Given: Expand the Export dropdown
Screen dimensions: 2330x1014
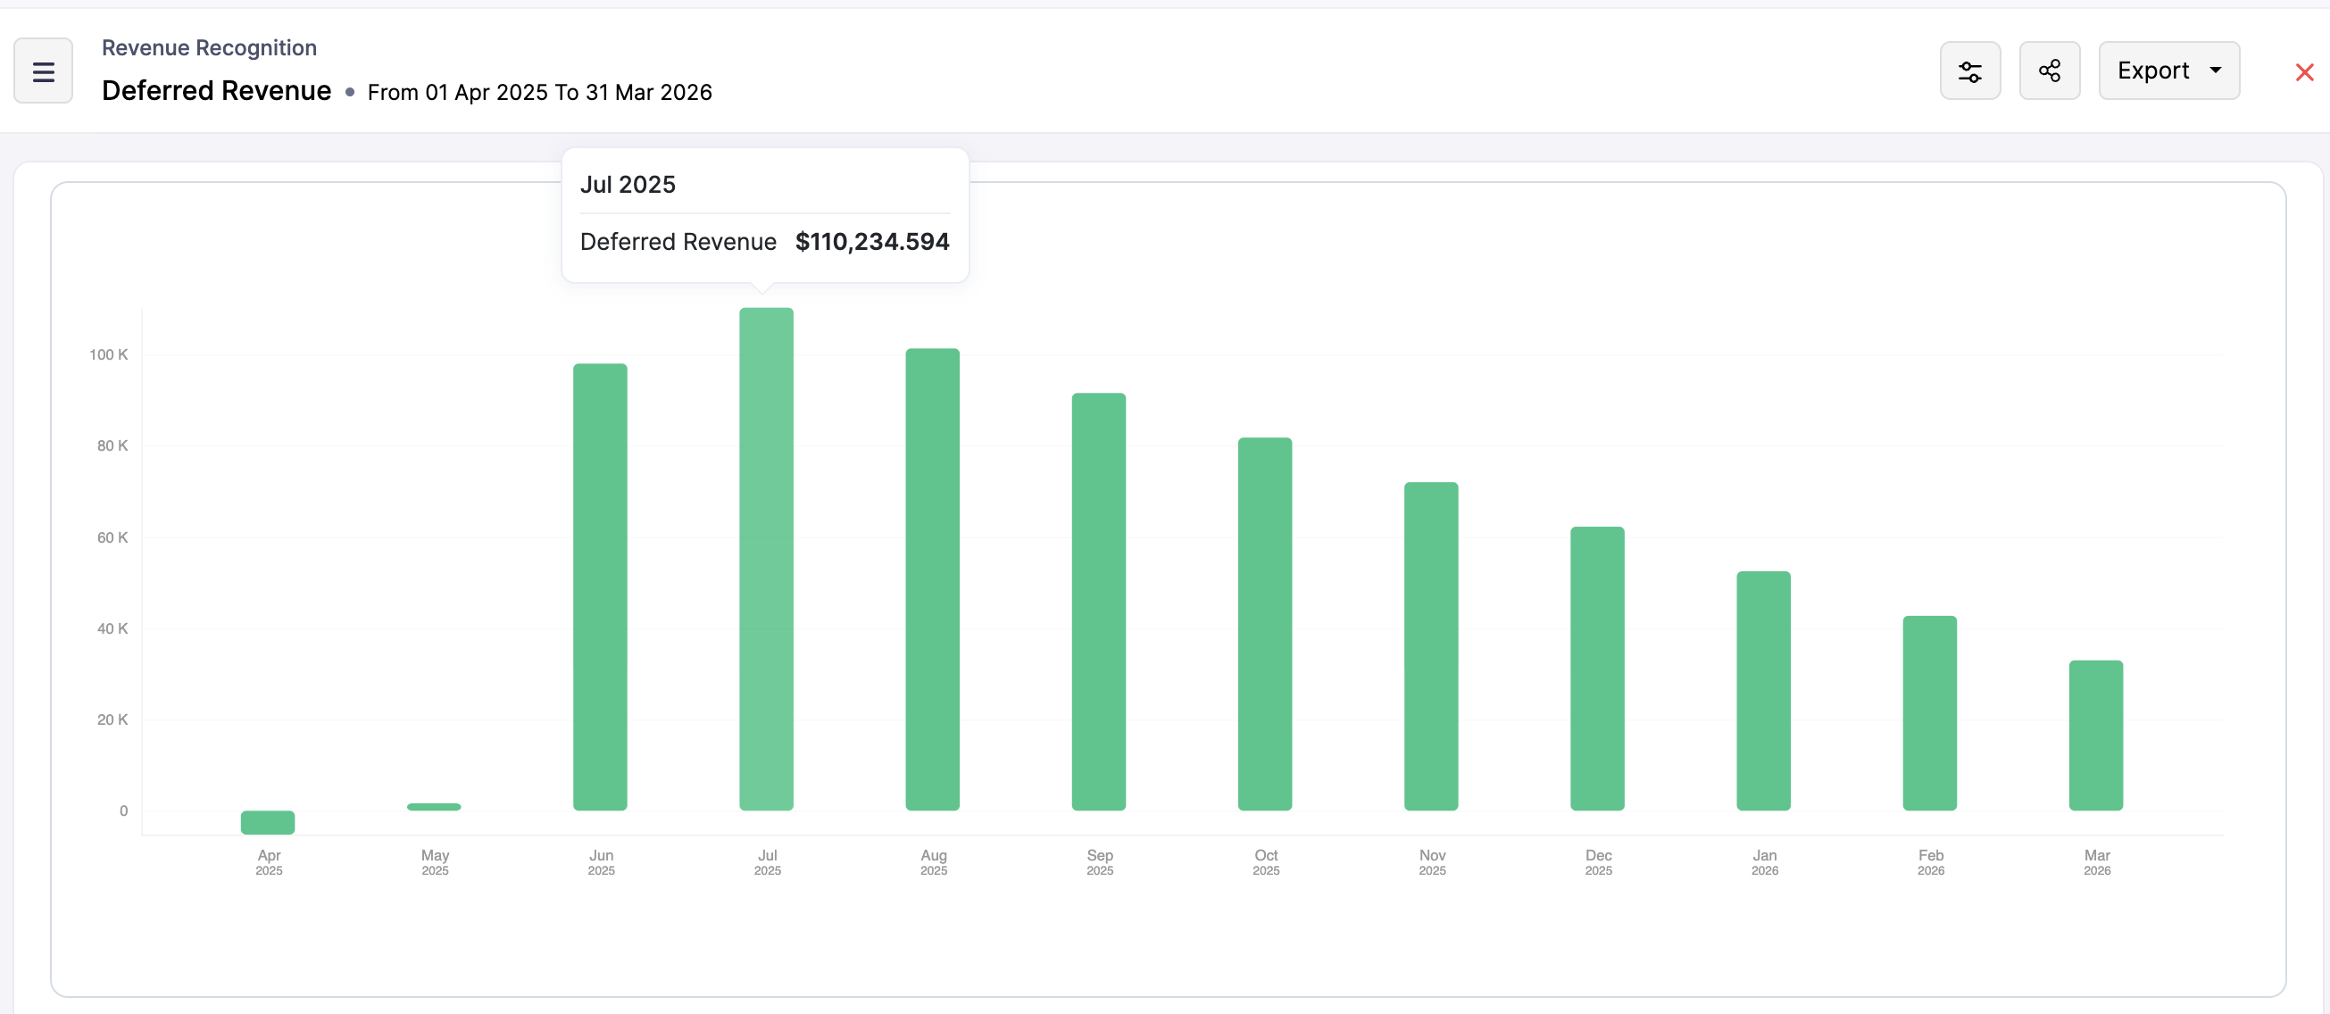Looking at the screenshot, I should pyautogui.click(x=2168, y=71).
